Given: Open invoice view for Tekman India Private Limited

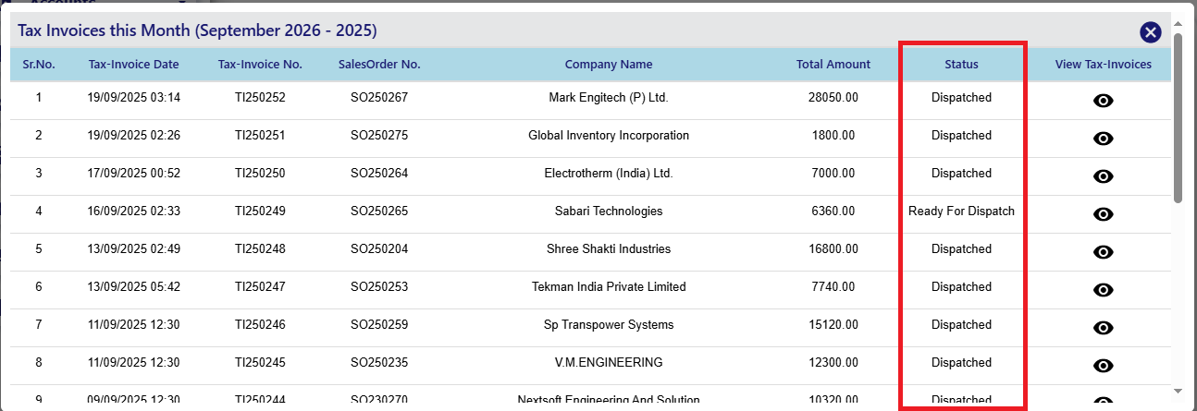Looking at the screenshot, I should [1103, 290].
